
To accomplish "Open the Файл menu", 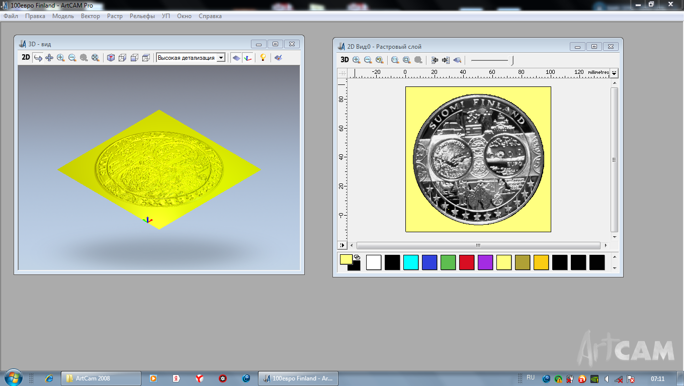I will pyautogui.click(x=11, y=16).
